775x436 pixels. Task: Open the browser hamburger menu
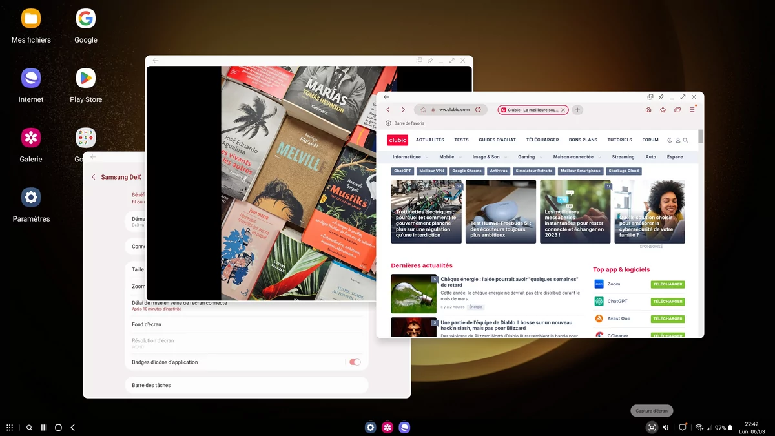[x=692, y=110]
